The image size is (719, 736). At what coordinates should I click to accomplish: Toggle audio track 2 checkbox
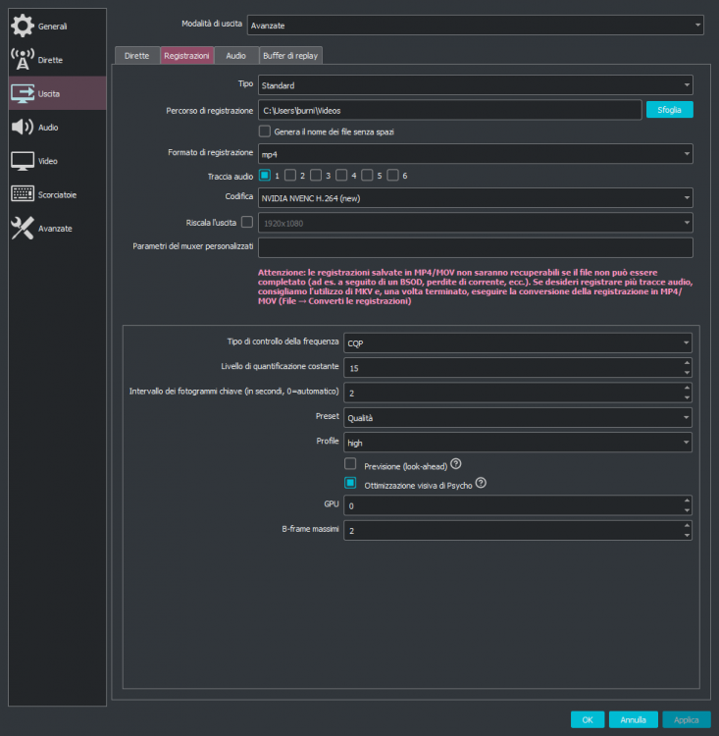(x=290, y=176)
